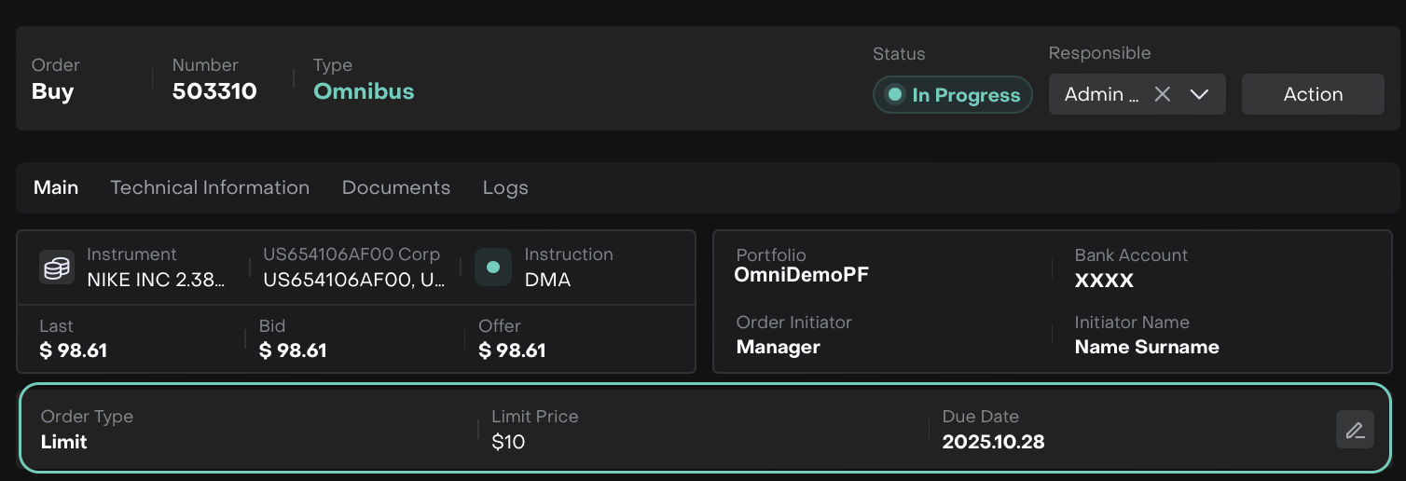Image resolution: width=1406 pixels, height=481 pixels.
Task: Open the Documents tab
Action: (396, 187)
